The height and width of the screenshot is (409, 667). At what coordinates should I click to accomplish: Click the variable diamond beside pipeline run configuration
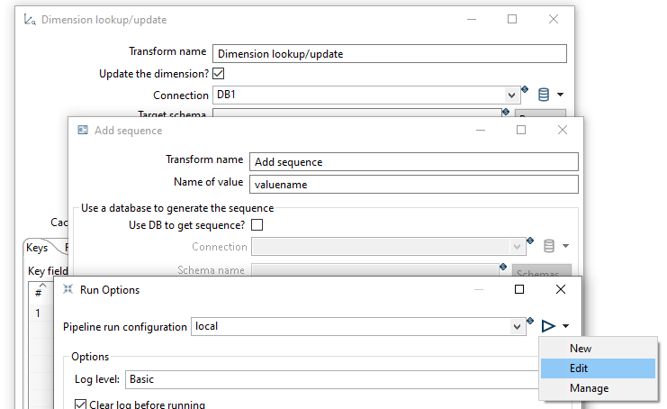[530, 320]
